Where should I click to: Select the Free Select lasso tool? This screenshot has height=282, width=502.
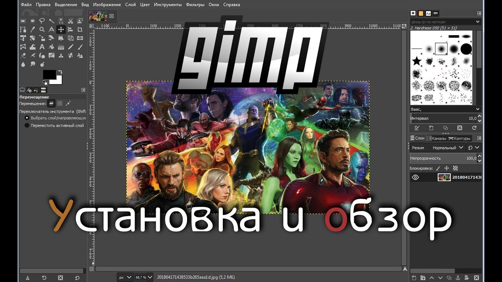pos(42,21)
